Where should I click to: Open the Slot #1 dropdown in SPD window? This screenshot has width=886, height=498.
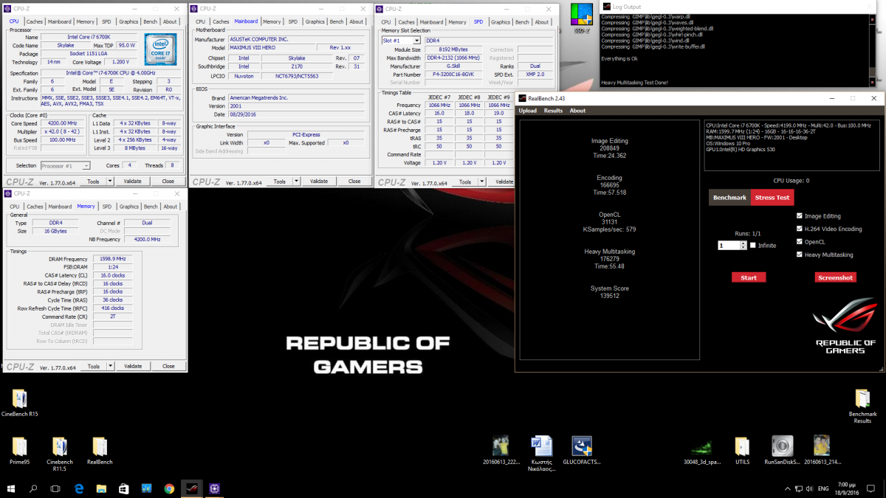[416, 41]
